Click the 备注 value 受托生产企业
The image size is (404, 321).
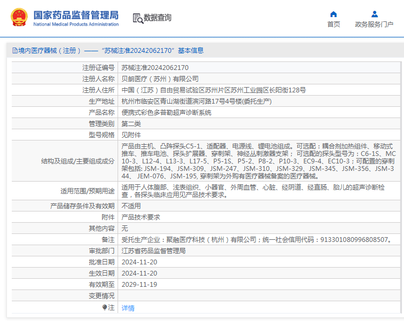[257, 240]
